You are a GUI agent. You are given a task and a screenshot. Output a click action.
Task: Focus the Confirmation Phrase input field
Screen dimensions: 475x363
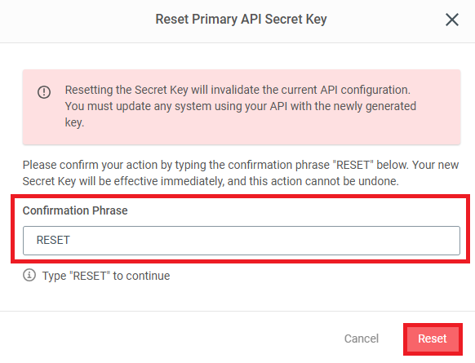(x=242, y=241)
